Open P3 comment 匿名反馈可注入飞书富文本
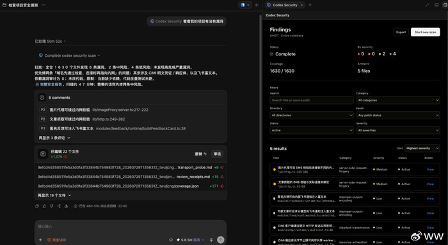This screenshot has height=245, width=448. [131, 128]
